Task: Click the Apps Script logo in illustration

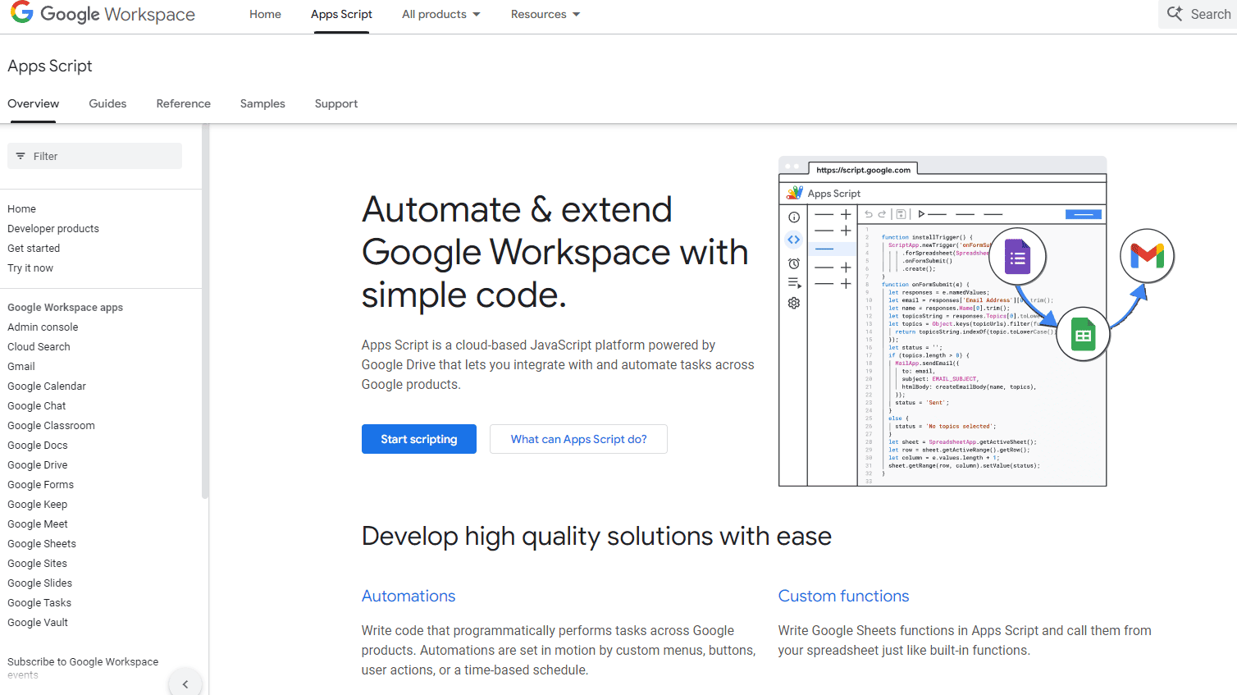Action: click(794, 194)
